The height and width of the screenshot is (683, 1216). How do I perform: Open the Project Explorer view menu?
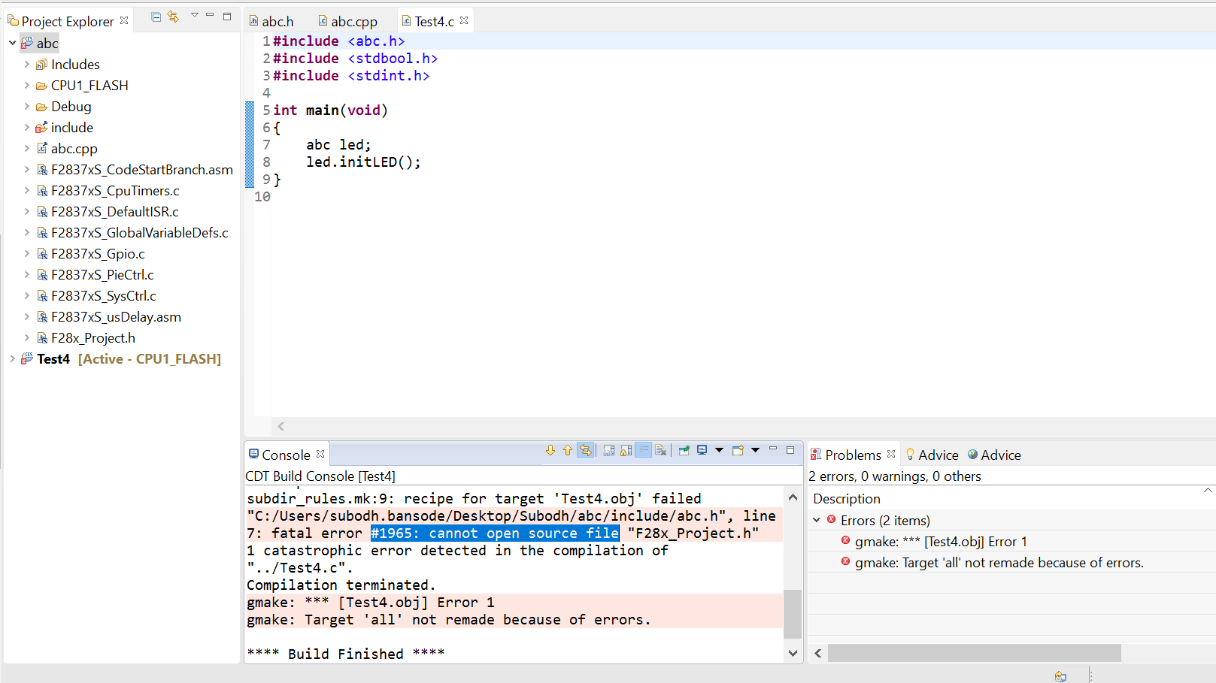[194, 15]
